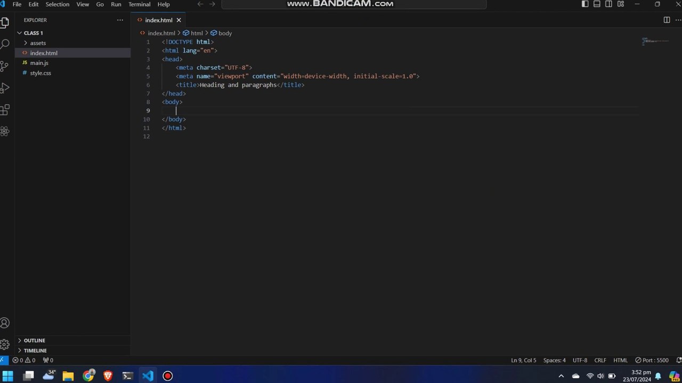This screenshot has width=682, height=383.
Task: Go forward with the navigation arrow
Action: [x=212, y=4]
